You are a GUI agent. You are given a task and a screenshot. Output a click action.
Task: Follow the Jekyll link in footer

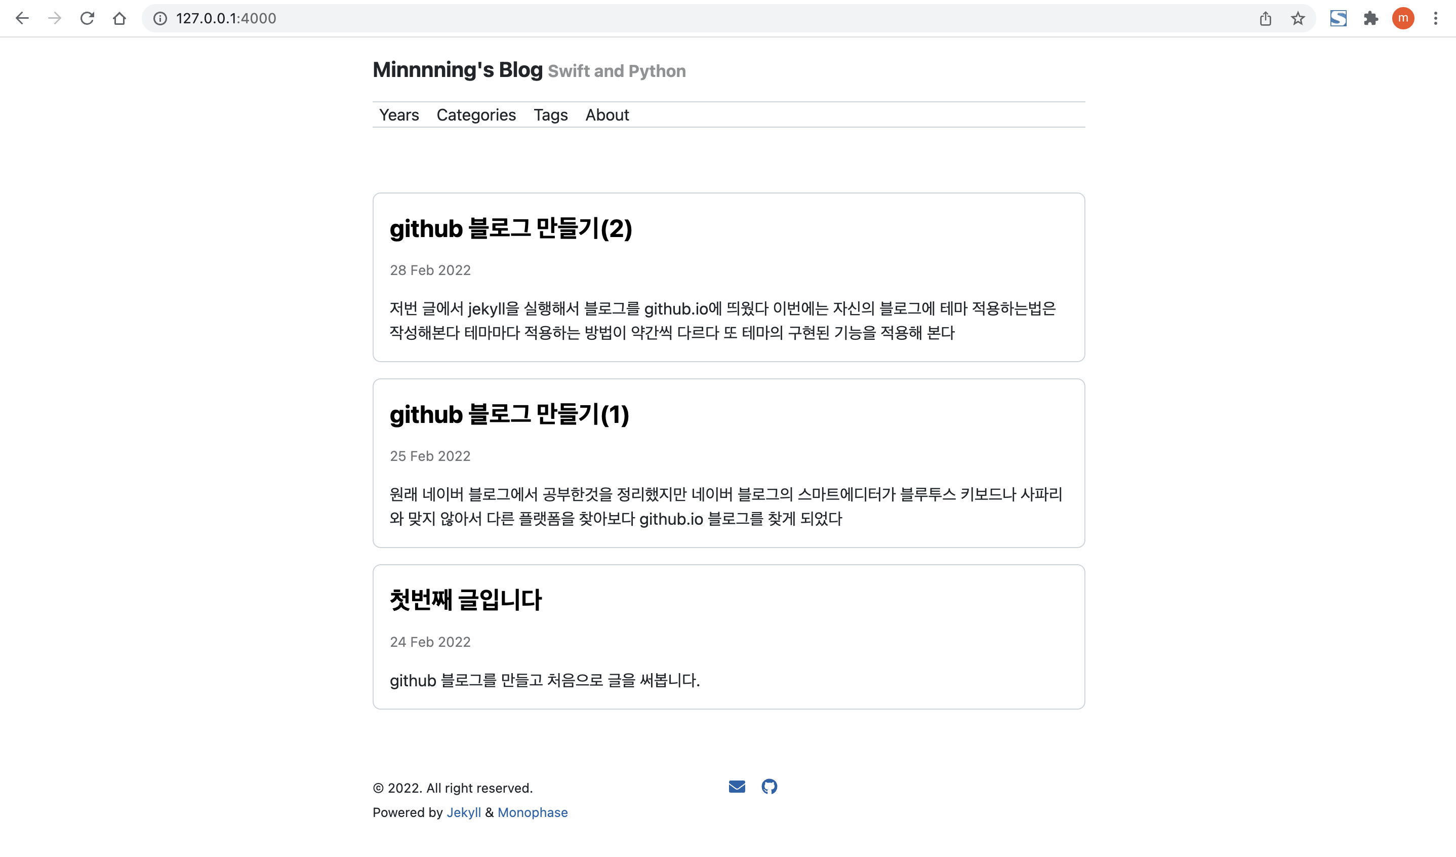click(x=463, y=812)
